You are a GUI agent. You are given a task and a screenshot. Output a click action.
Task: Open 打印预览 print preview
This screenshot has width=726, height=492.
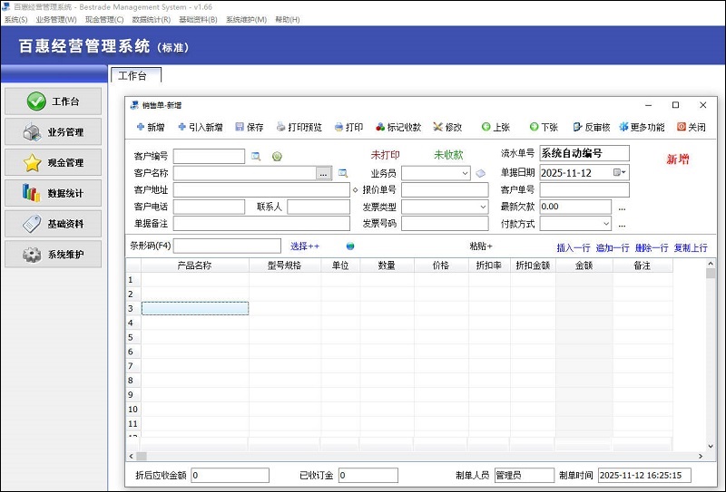[x=299, y=127]
